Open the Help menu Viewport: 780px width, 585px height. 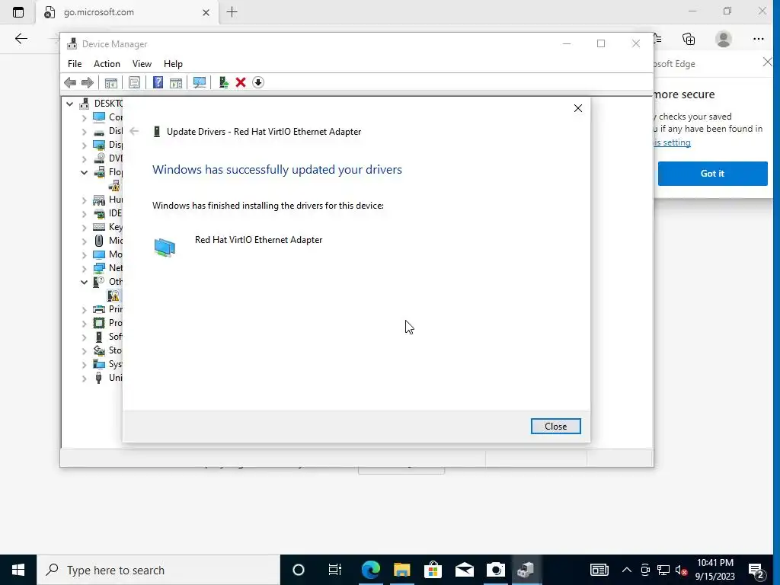(x=173, y=64)
